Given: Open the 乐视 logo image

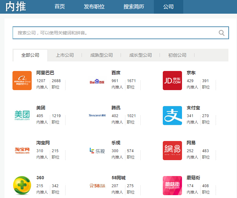Looking at the screenshot, I should (x=97, y=151).
